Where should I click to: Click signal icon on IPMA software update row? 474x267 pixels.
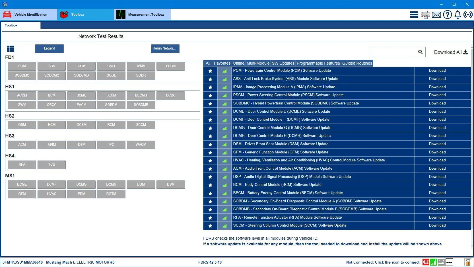click(x=224, y=87)
